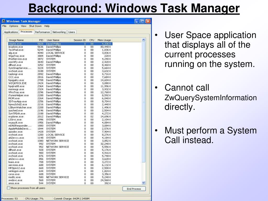Select the SDTrayApp.exe process

[x=60, y=101]
